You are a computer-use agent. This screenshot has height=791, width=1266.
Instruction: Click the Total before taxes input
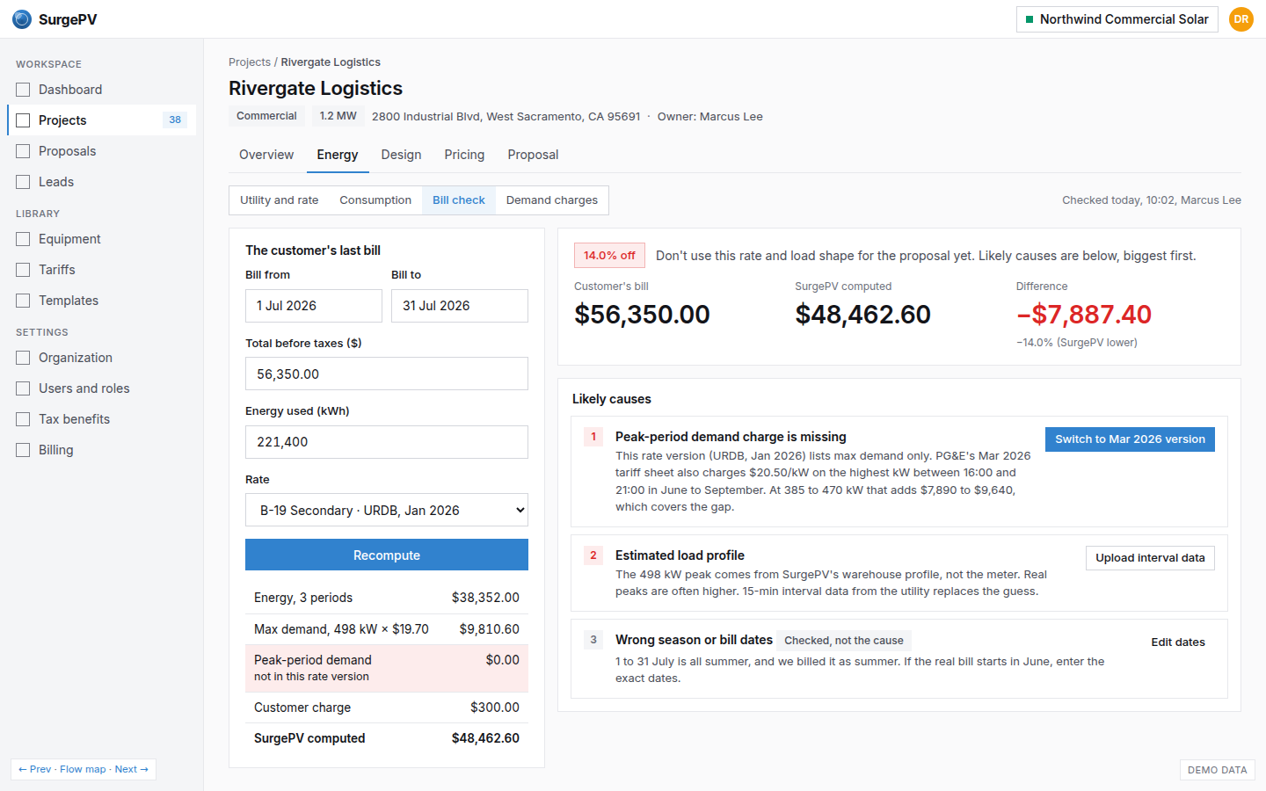point(387,374)
